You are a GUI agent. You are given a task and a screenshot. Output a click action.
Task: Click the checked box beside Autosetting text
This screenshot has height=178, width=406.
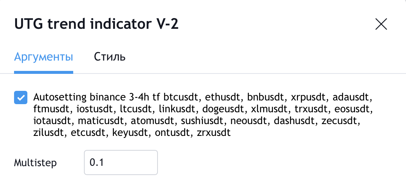coord(21,97)
